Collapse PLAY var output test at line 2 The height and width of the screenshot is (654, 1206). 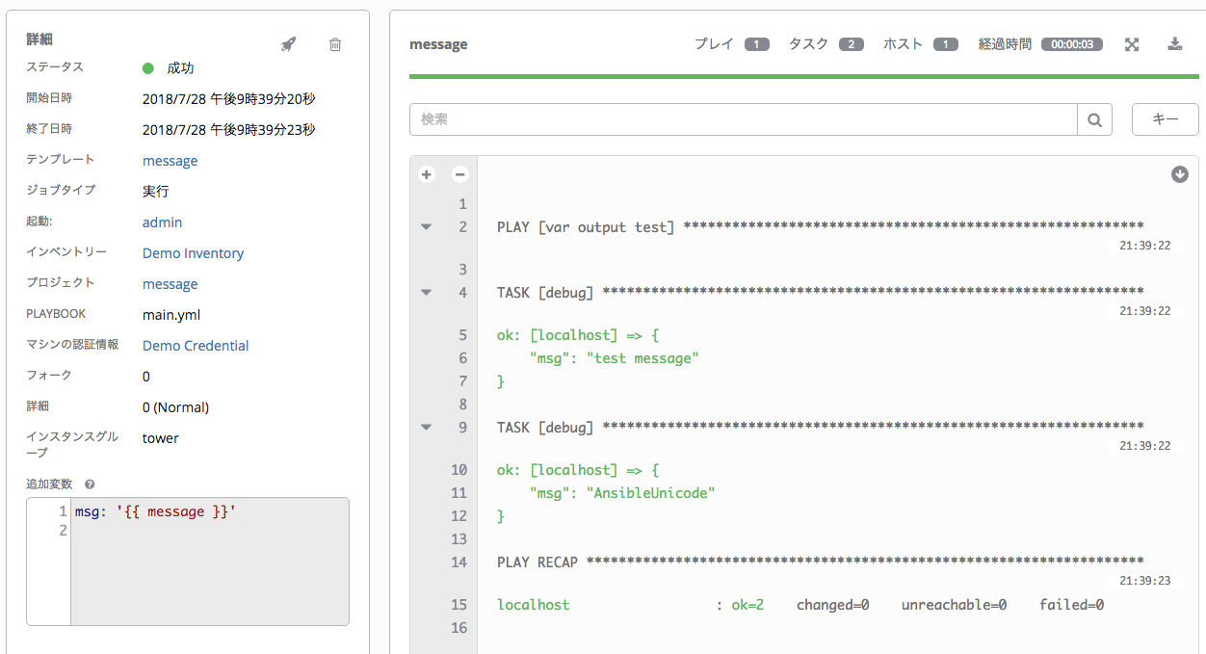coord(427,227)
